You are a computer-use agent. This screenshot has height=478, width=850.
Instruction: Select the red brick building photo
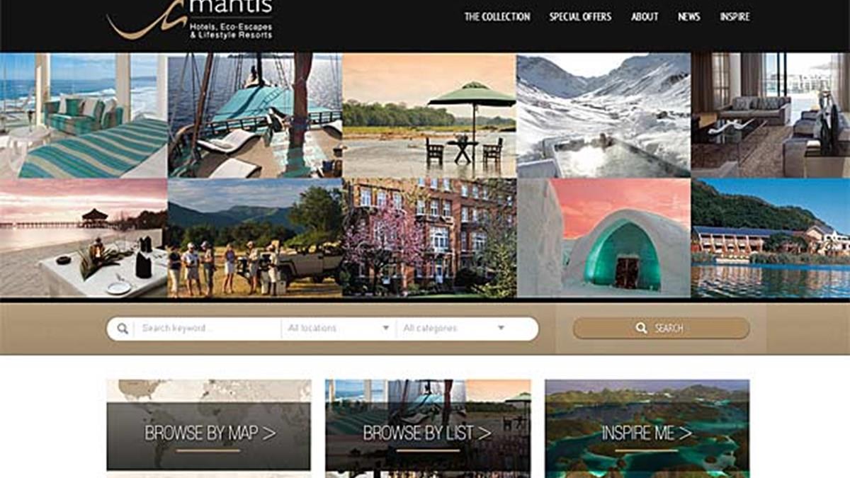[x=429, y=237]
